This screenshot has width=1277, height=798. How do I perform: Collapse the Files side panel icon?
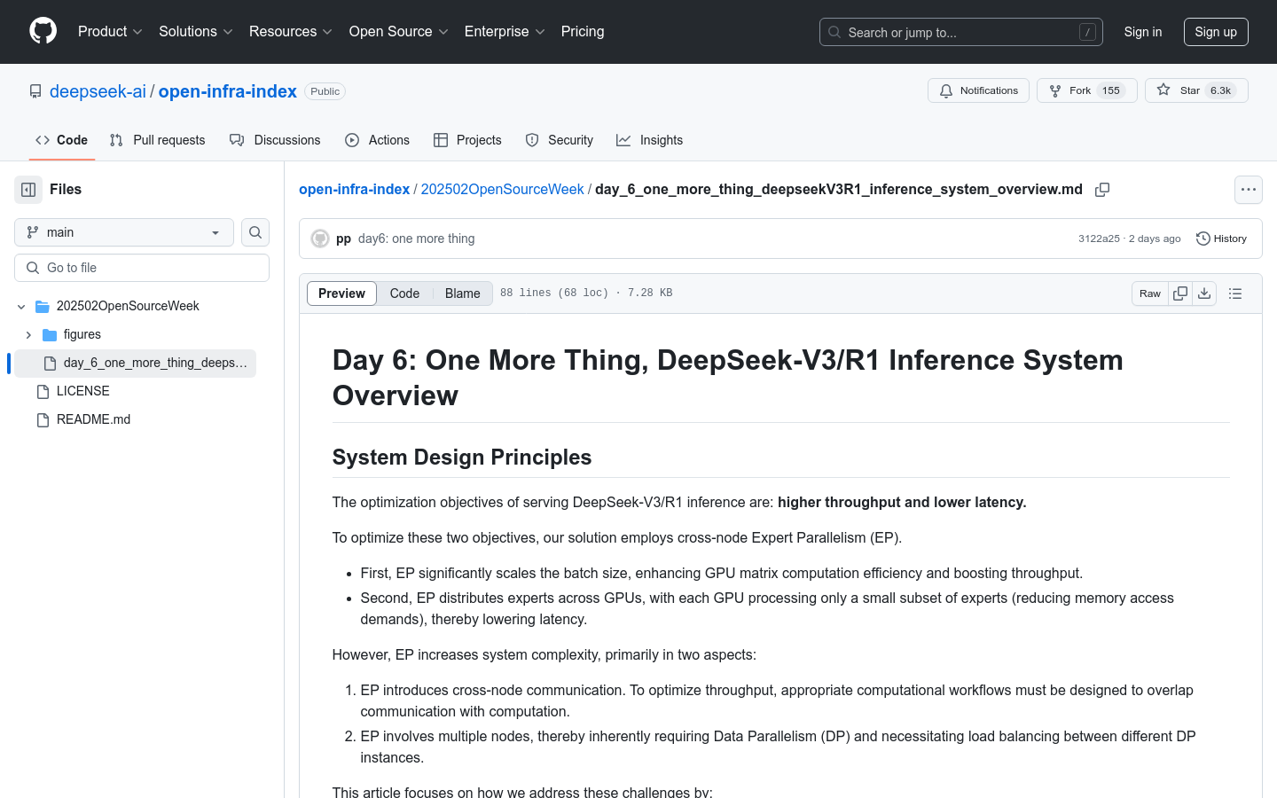pos(28,190)
